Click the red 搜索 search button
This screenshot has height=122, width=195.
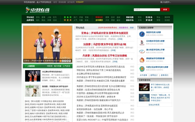pyautogui.click(x=165, y=9)
